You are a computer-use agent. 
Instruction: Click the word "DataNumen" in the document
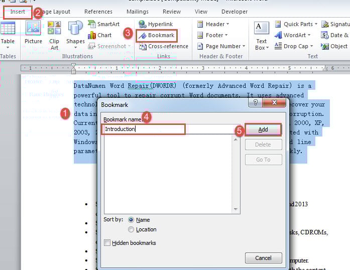click(x=89, y=86)
